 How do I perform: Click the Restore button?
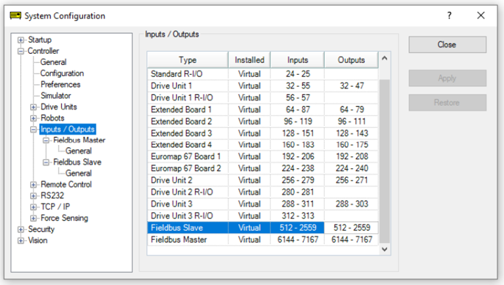448,102
